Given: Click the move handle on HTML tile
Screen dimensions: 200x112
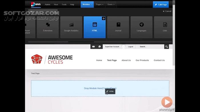Looking at the screenshot, I should pos(103,18).
